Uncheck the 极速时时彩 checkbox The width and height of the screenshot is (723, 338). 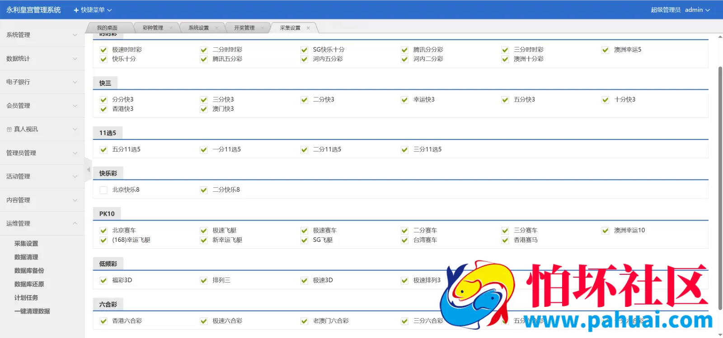(x=103, y=50)
